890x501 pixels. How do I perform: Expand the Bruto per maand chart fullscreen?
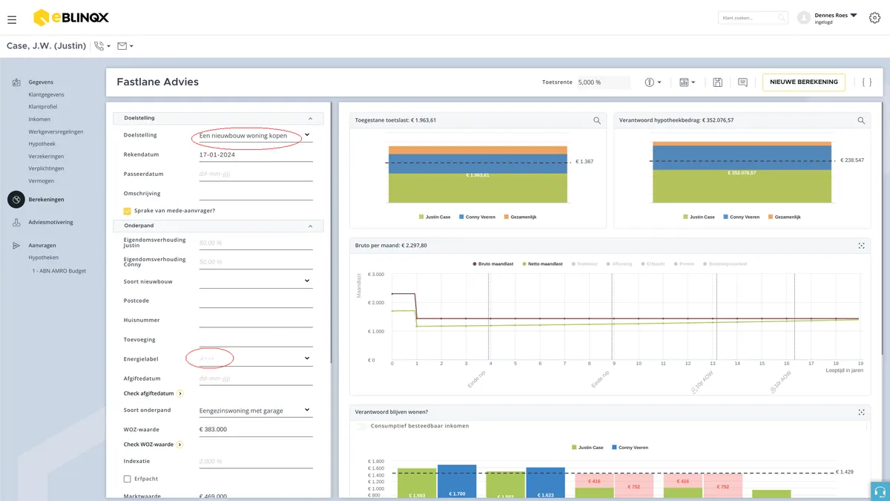861,246
